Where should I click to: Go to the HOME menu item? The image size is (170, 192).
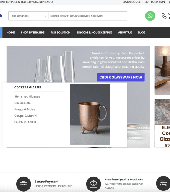(11, 33)
